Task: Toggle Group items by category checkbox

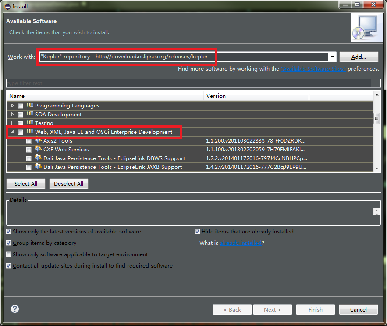Action: pos(9,243)
